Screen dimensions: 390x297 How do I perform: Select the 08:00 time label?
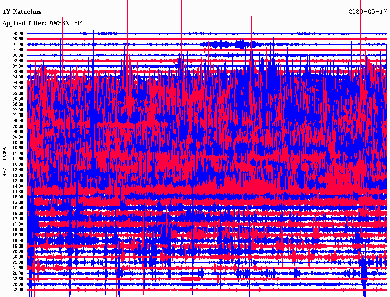tap(18, 121)
